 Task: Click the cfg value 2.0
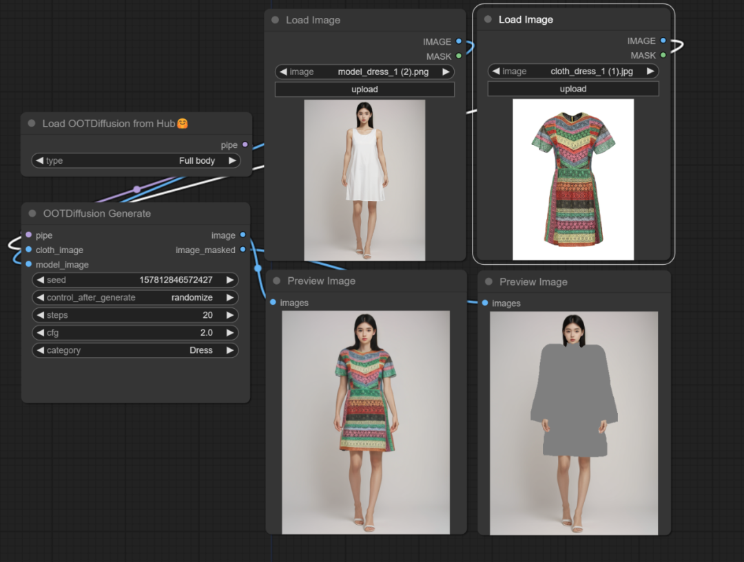207,333
